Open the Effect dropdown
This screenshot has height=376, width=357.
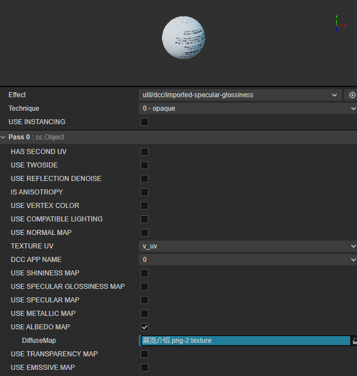[240, 95]
